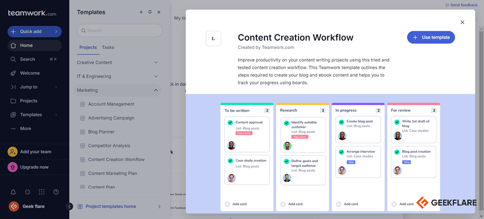This screenshot has width=484, height=219.
Task: Collapse the sidebar with arrow button
Action: point(69,206)
